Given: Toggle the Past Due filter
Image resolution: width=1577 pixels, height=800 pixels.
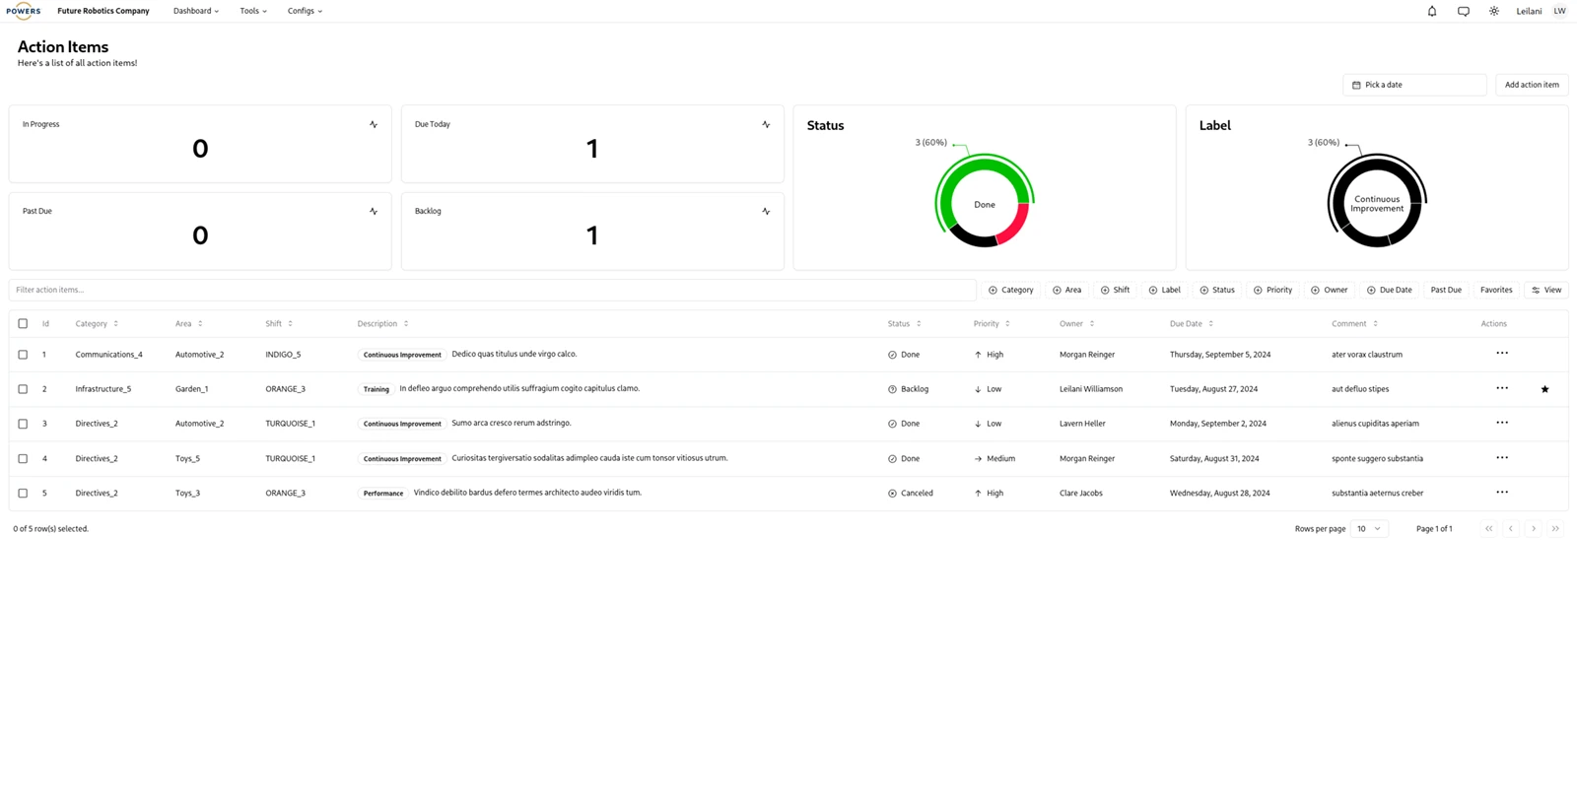Looking at the screenshot, I should point(1446,290).
